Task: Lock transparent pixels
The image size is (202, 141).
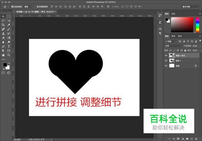Action: pyautogui.click(x=170, y=50)
